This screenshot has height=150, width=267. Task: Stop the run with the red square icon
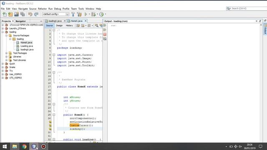click(105, 34)
